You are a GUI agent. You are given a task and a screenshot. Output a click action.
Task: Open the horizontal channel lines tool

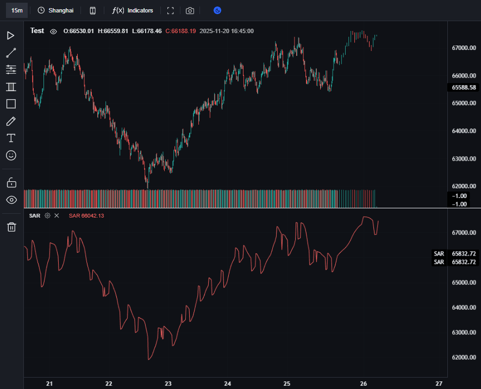click(x=11, y=69)
